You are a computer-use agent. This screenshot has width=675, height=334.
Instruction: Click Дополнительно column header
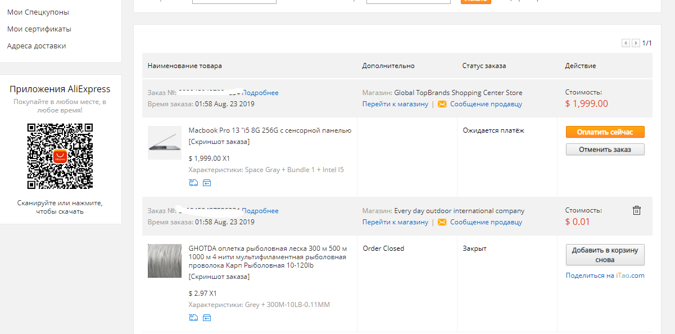click(388, 66)
